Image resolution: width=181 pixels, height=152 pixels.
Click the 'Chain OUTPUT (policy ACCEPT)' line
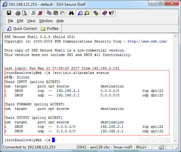(x=33, y=118)
